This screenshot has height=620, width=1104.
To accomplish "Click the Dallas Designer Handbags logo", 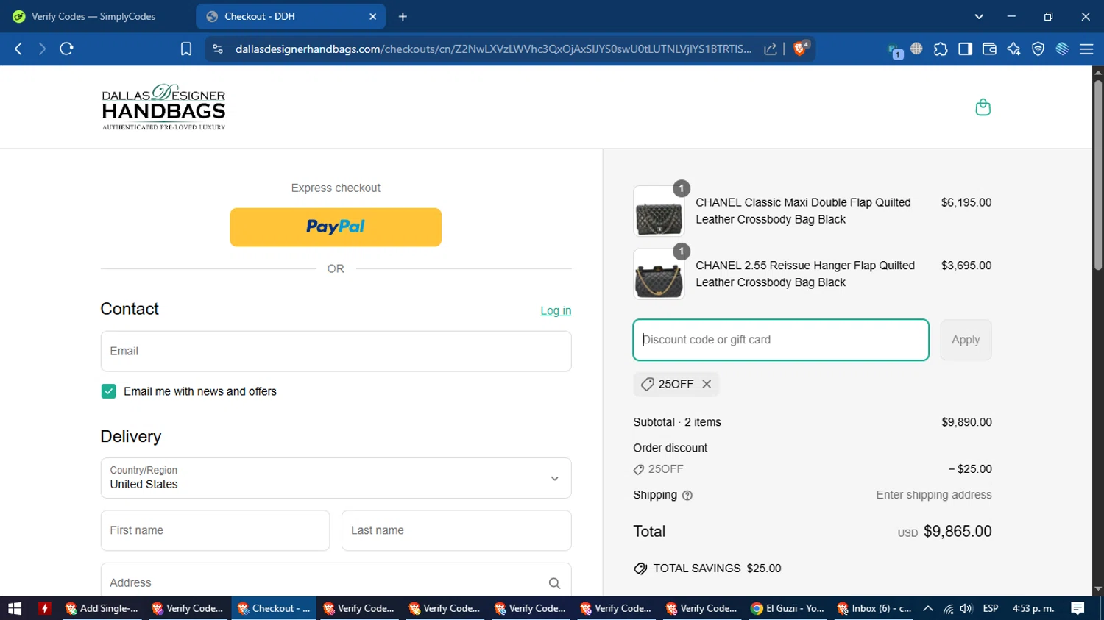I will 163,107.
